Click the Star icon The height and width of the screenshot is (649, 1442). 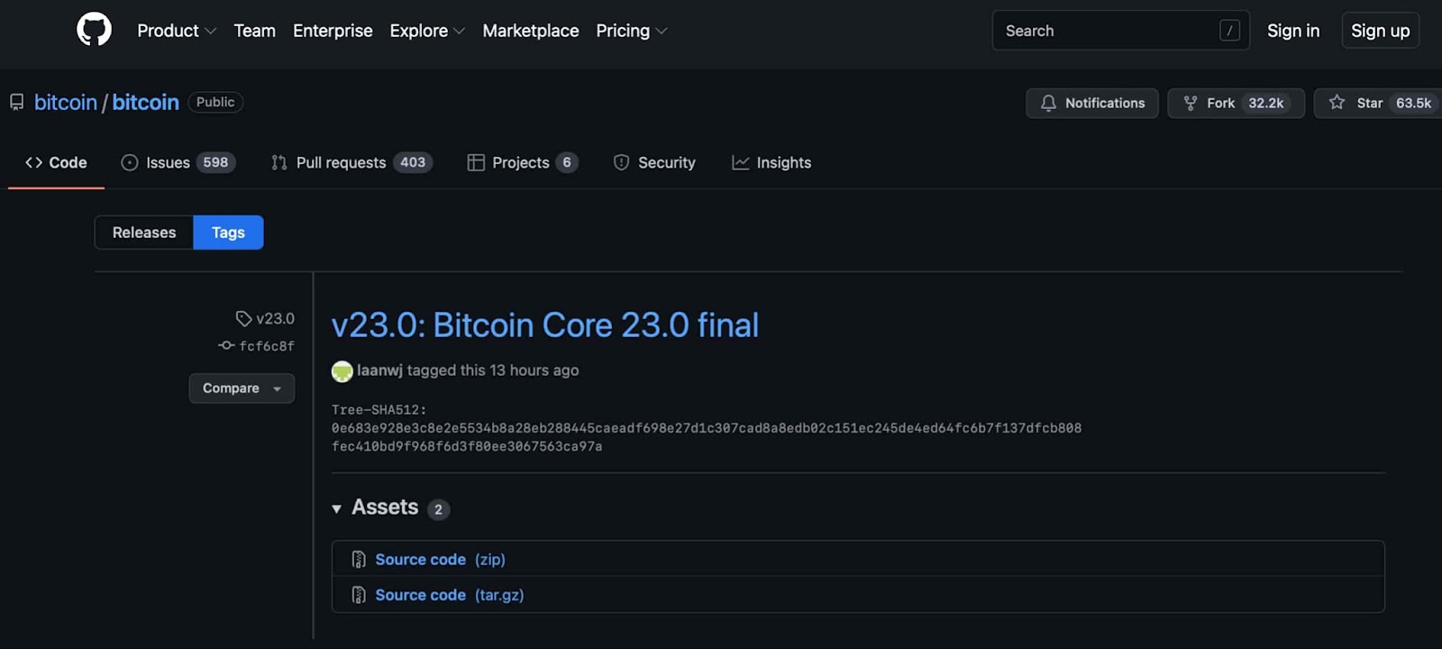1337,103
